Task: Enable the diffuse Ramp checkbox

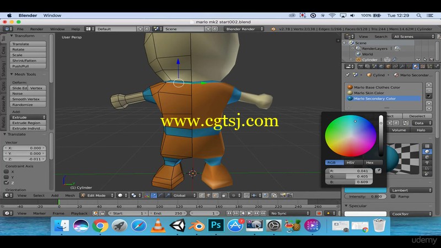Action: 393,196
